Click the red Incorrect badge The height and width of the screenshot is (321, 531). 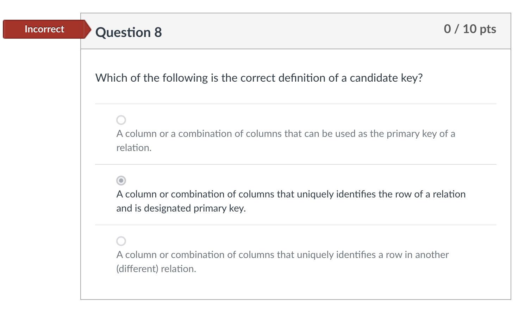(x=44, y=29)
